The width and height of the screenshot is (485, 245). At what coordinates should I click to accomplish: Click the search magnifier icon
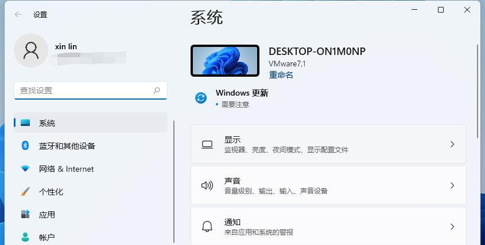[x=157, y=90]
